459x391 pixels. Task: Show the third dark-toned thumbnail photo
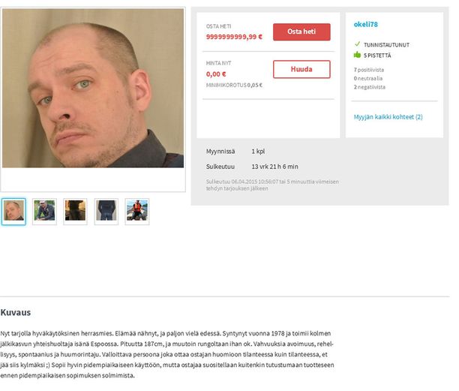tap(75, 212)
